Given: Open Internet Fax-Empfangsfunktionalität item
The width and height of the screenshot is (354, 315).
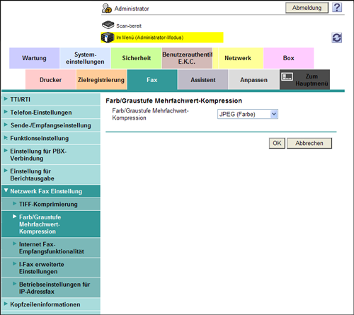Looking at the screenshot, I should click(x=51, y=248).
